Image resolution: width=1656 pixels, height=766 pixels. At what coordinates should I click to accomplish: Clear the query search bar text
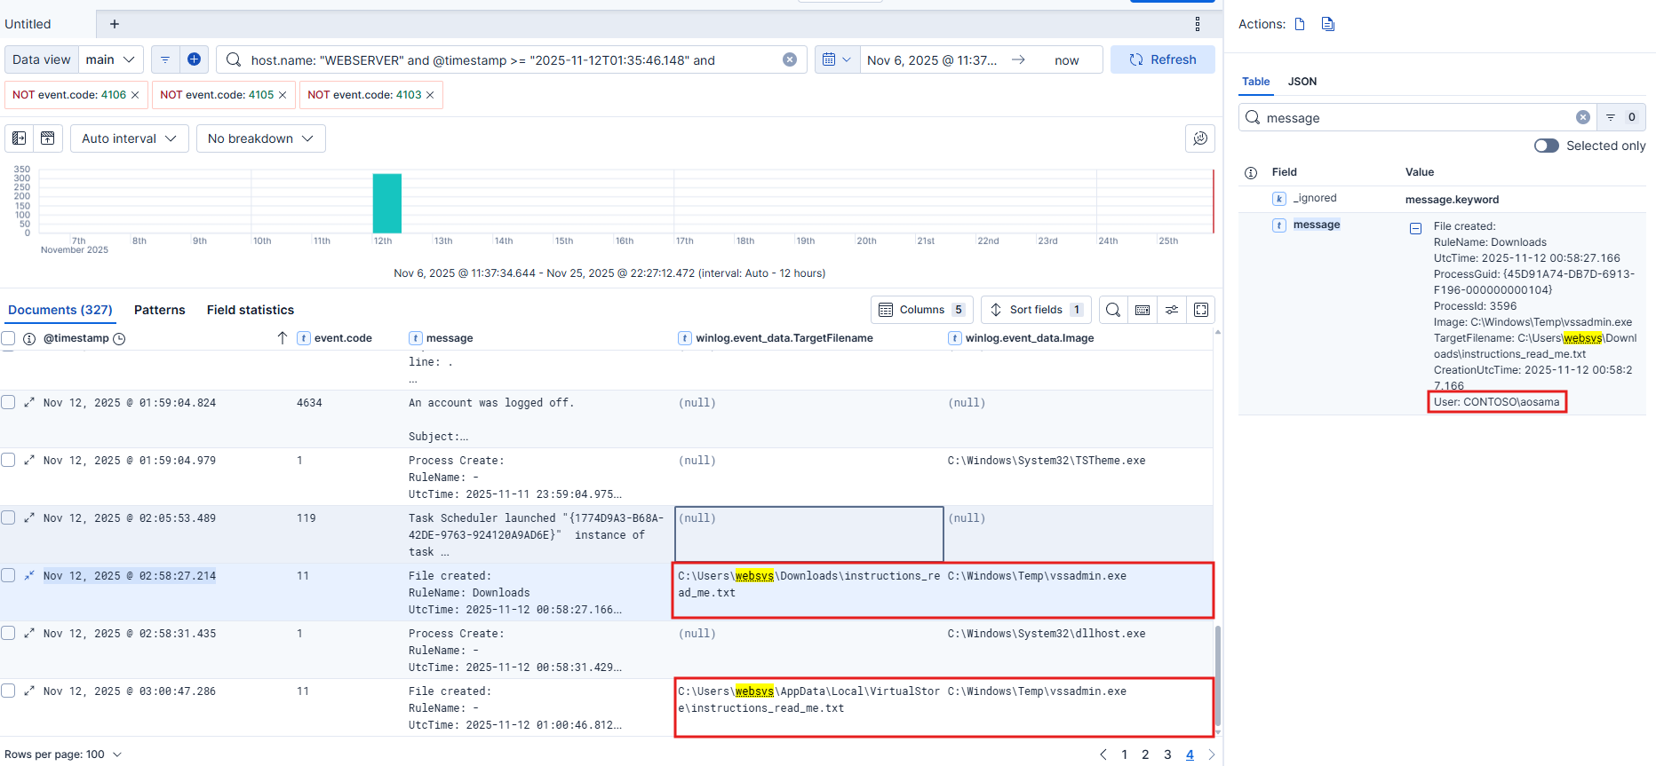coord(789,59)
